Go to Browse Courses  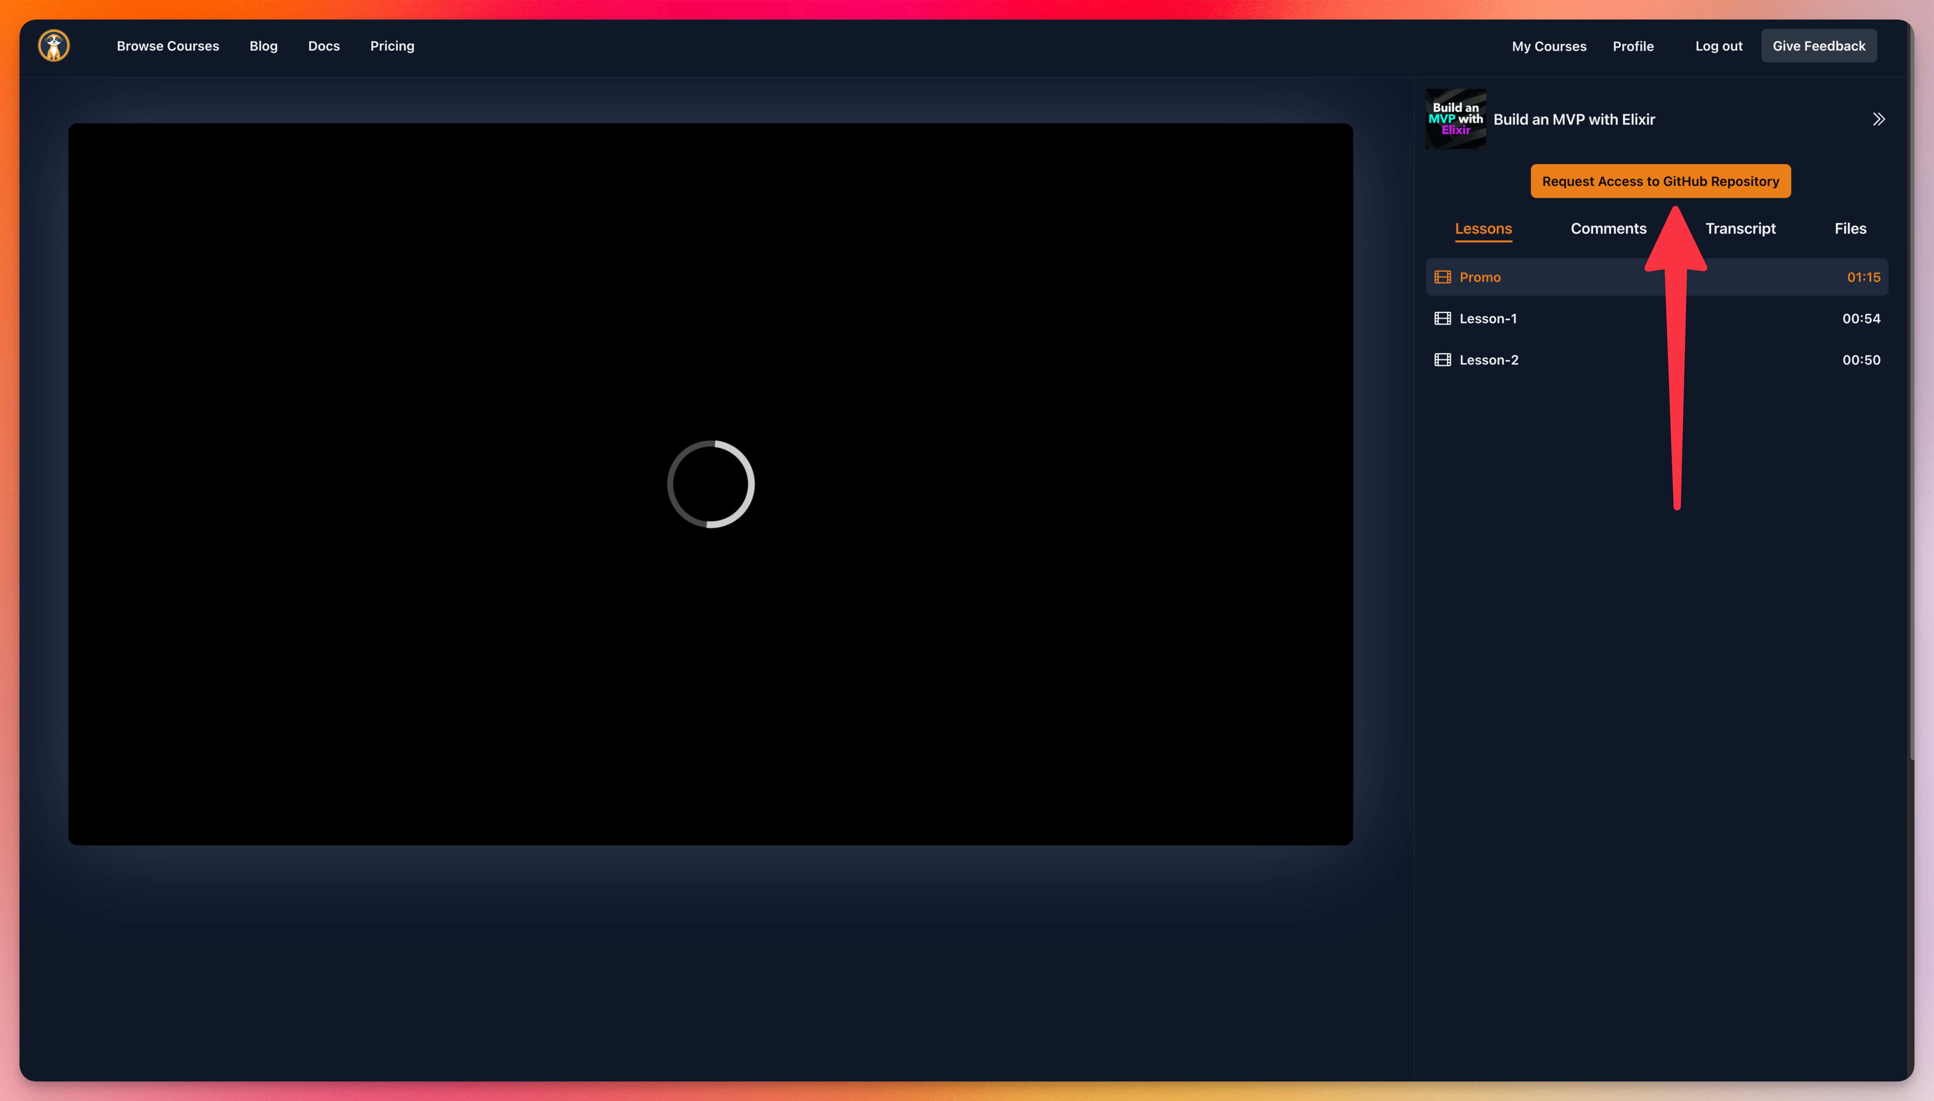pos(168,46)
